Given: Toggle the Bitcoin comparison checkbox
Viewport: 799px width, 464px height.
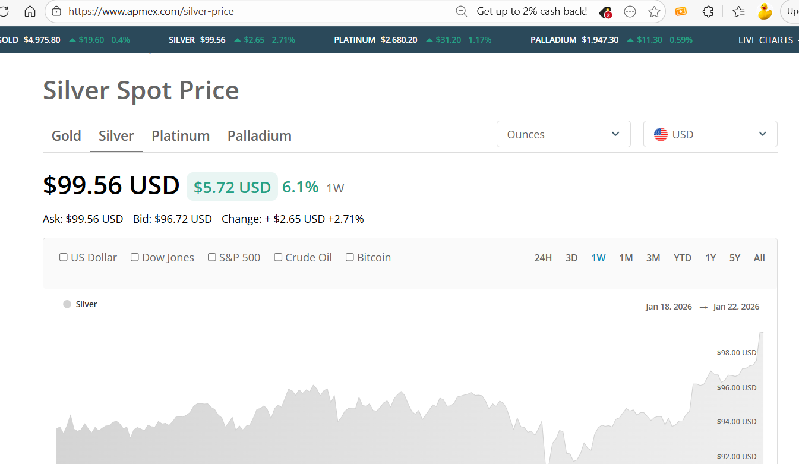Looking at the screenshot, I should 350,257.
